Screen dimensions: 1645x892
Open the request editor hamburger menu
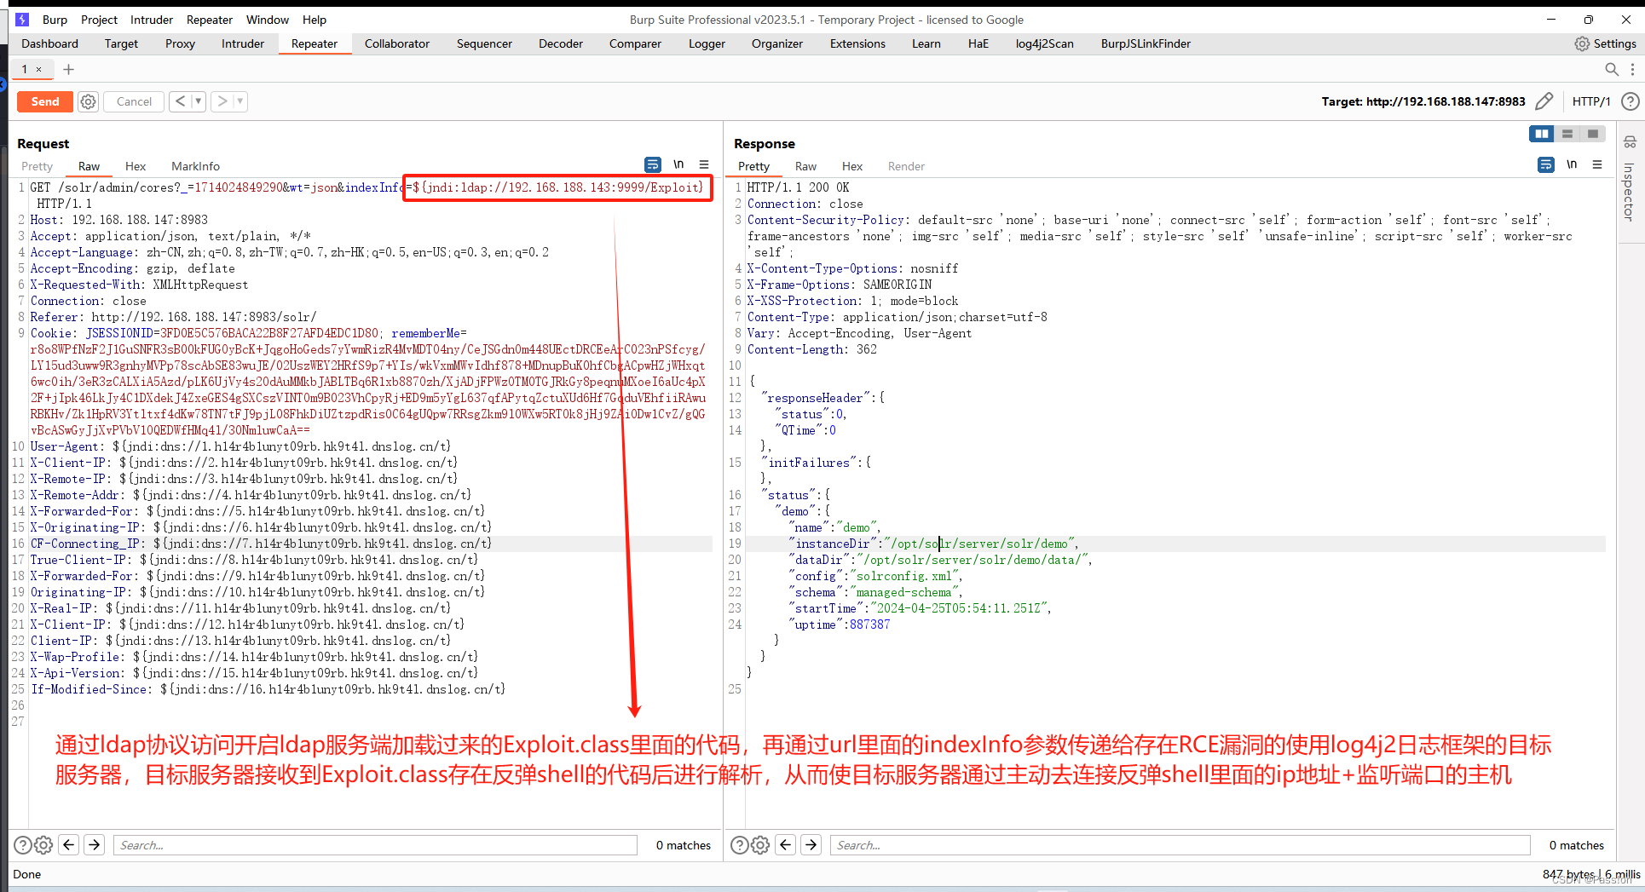pyautogui.click(x=704, y=164)
